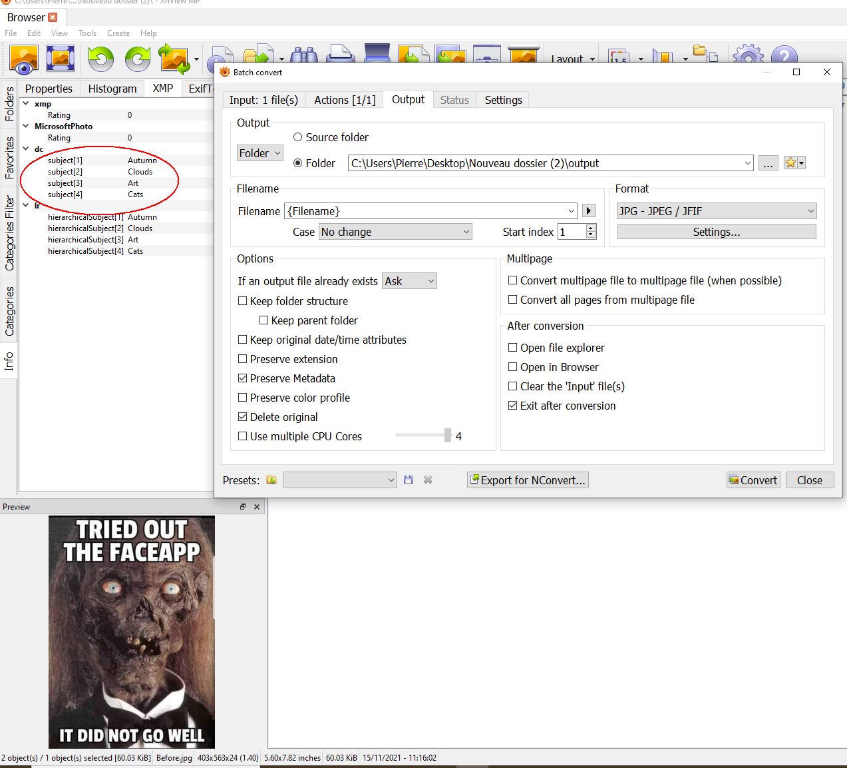The width and height of the screenshot is (847, 768).
Task: Click the Fullscreen toolbar icon
Action: [x=61, y=59]
